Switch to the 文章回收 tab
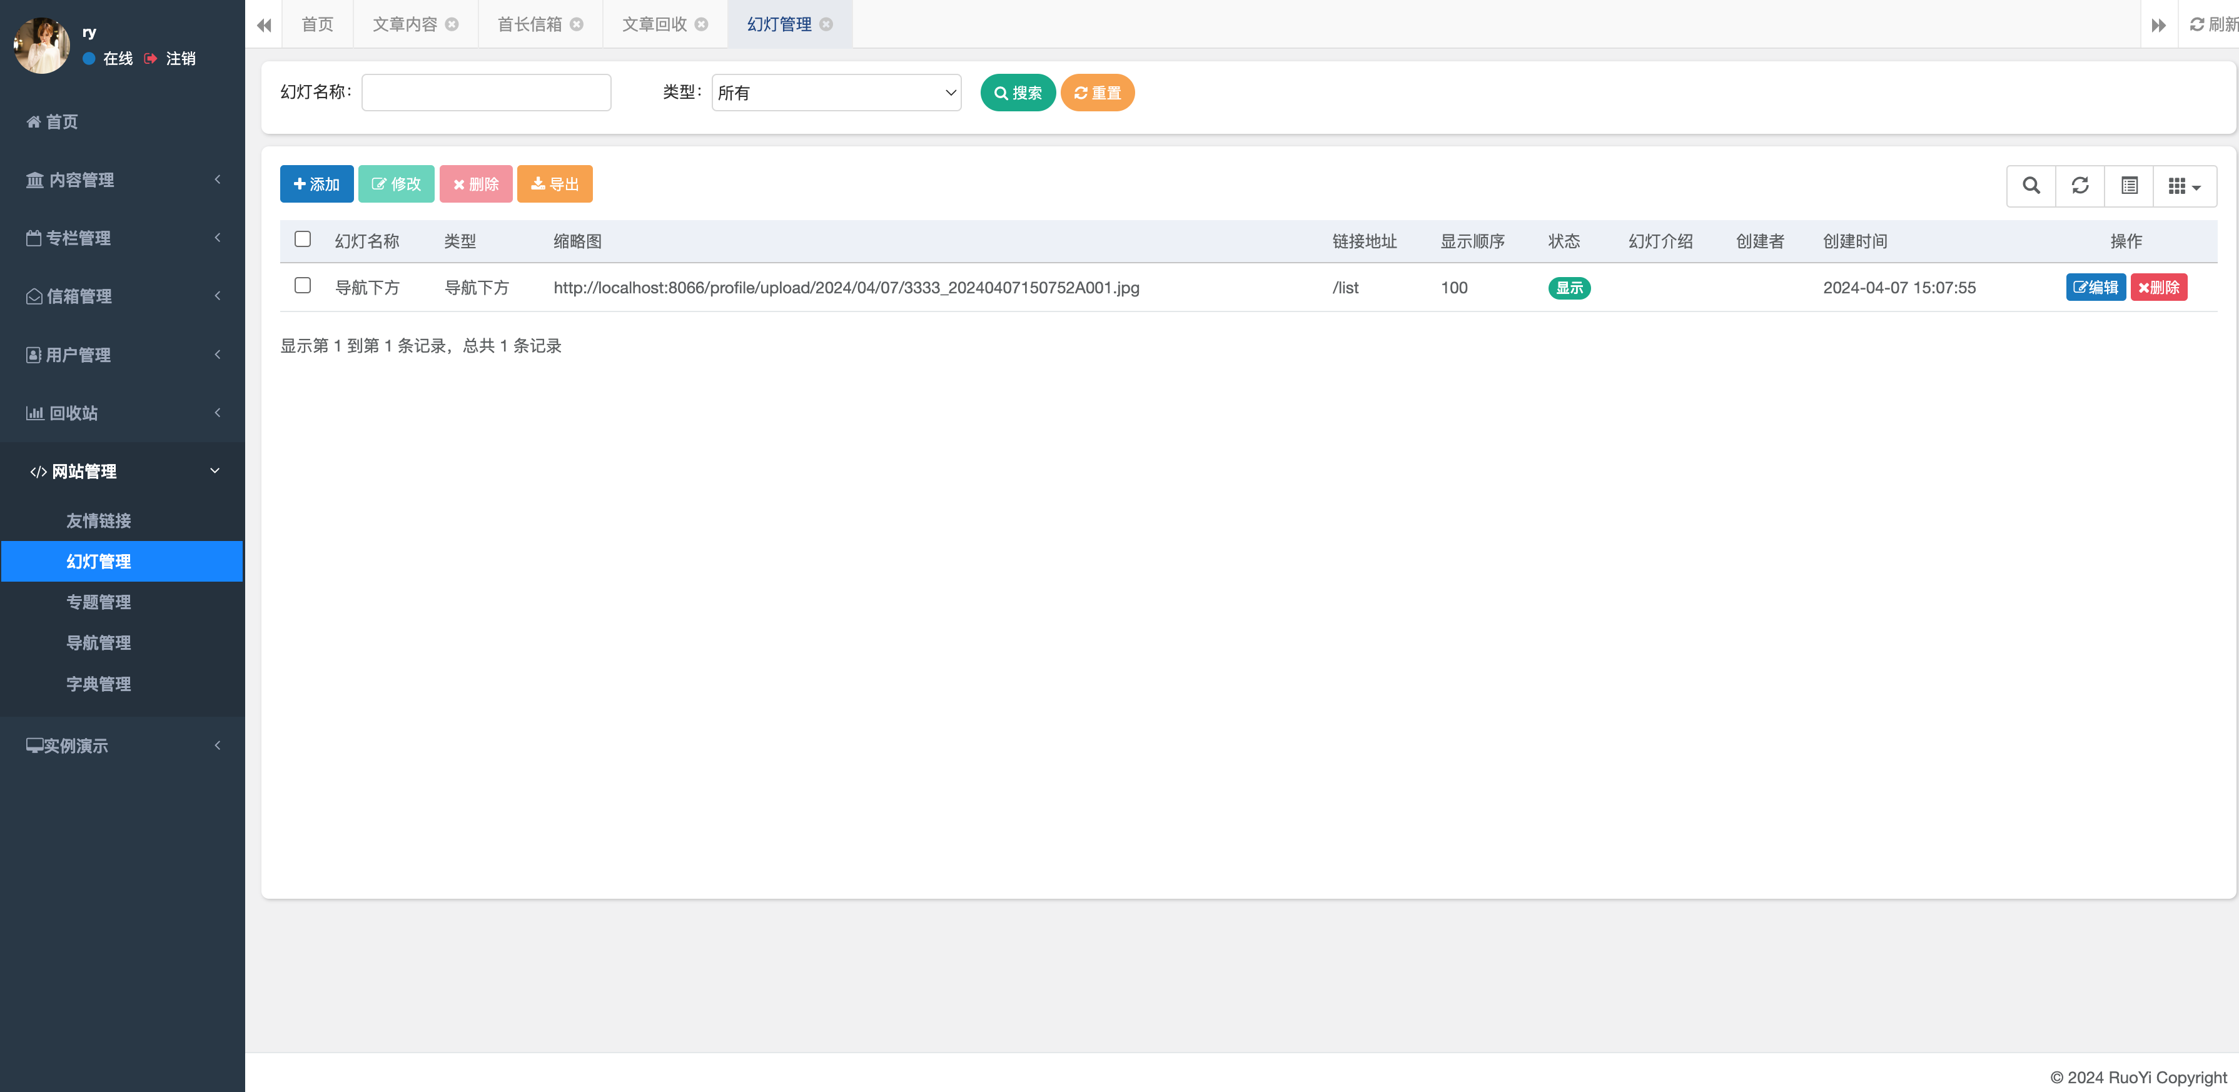The height and width of the screenshot is (1092, 2239). click(654, 24)
